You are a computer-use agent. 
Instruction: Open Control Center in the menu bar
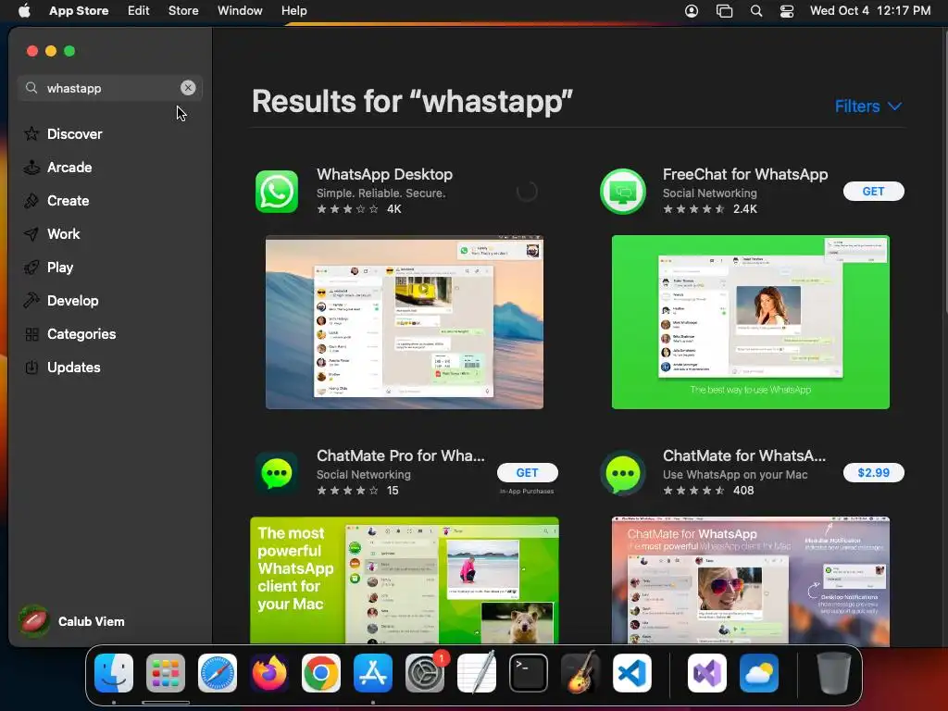pos(787,11)
